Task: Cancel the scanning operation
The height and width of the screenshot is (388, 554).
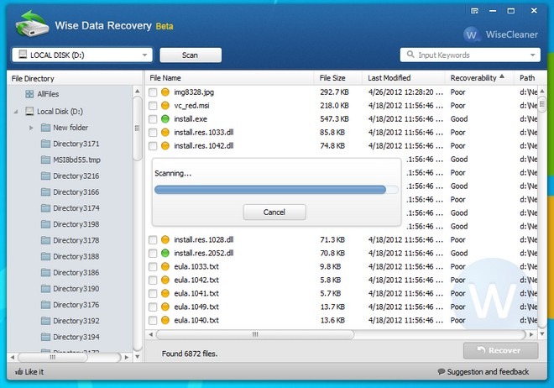Action: (274, 212)
